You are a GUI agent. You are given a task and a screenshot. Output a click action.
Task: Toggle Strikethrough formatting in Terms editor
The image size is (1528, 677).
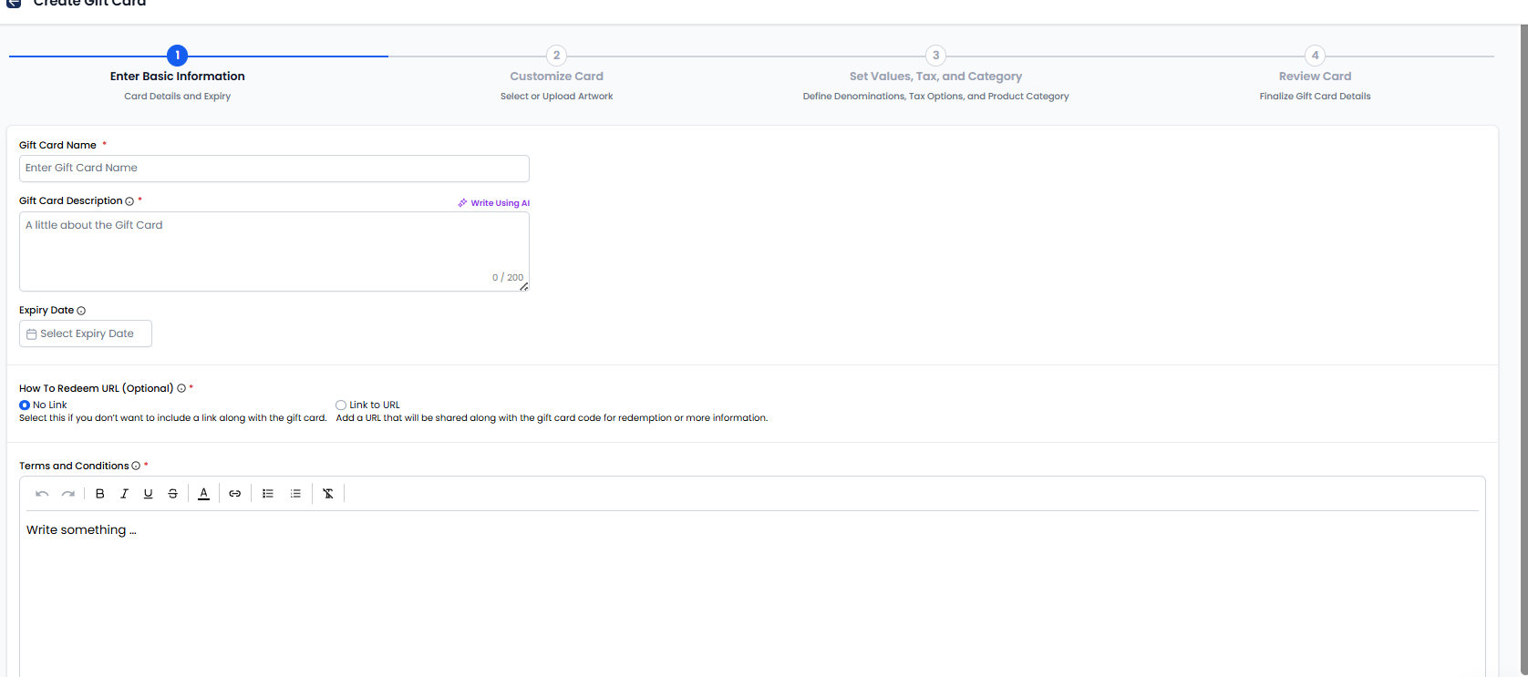tap(172, 494)
